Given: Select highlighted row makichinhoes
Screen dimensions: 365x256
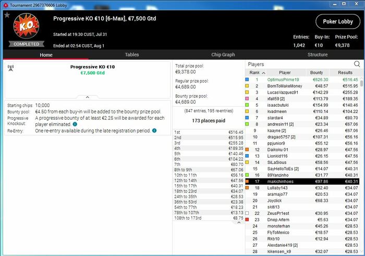Looking at the screenshot, I should coord(302,182).
